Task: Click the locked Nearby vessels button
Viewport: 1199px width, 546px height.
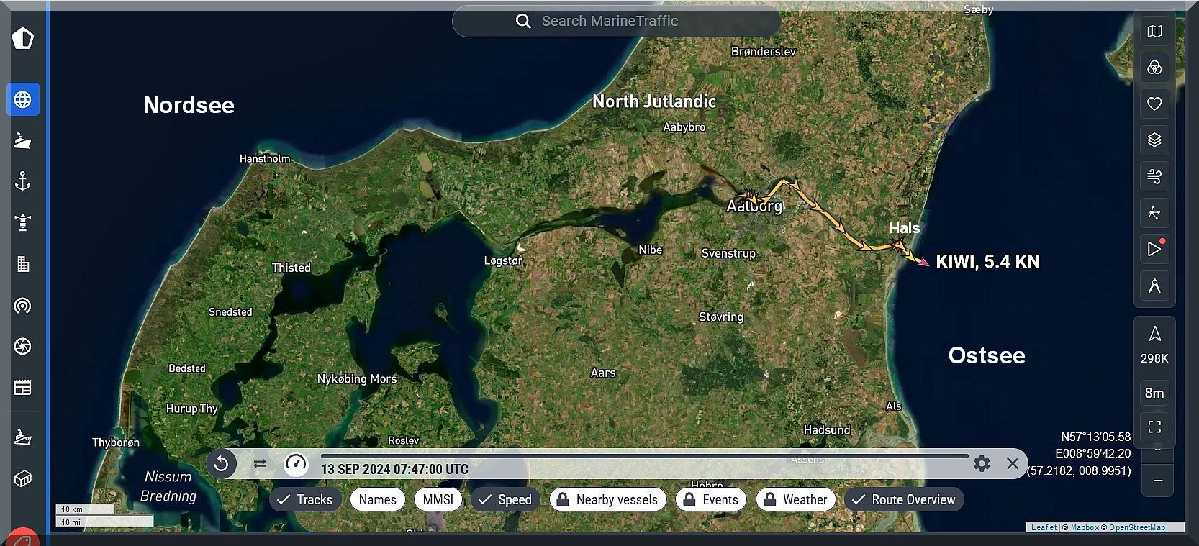Action: 607,499
